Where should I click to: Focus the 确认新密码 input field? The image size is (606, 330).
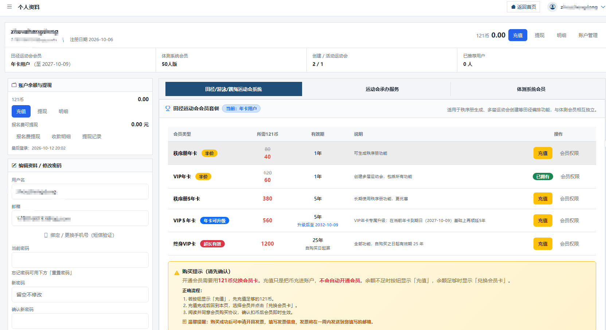point(80,321)
